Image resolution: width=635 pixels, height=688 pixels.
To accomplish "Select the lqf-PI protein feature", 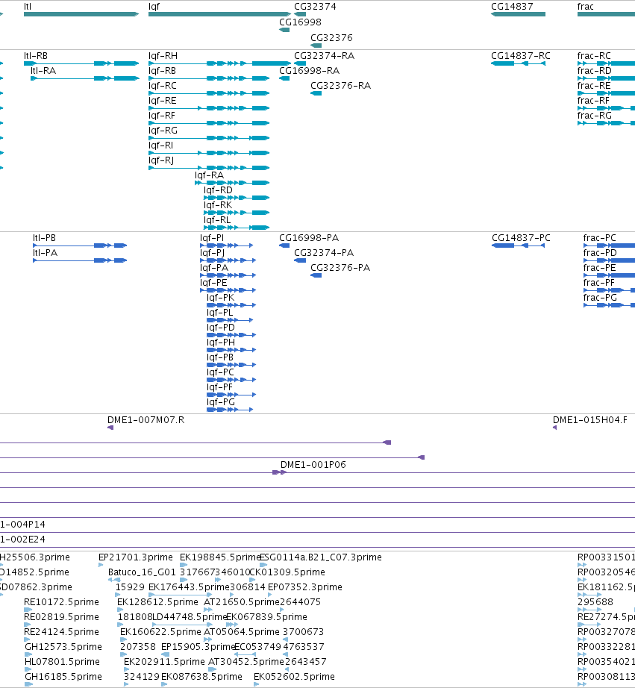I will point(226,246).
